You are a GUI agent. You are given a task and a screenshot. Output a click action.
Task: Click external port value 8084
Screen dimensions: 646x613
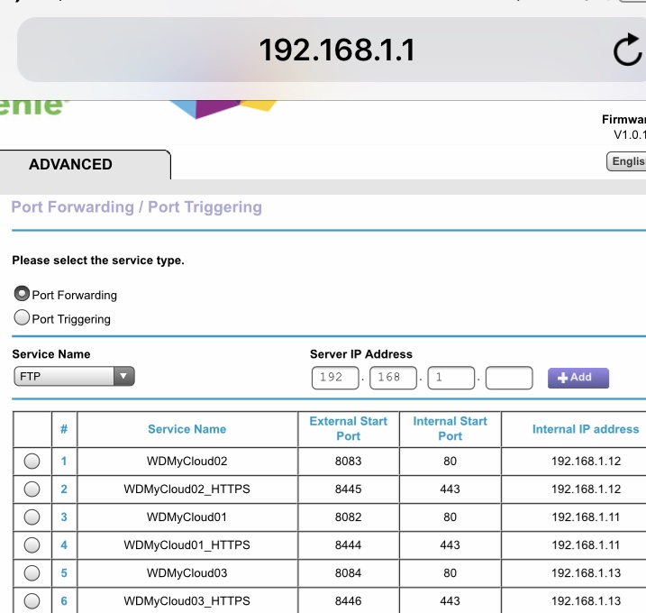point(348,573)
